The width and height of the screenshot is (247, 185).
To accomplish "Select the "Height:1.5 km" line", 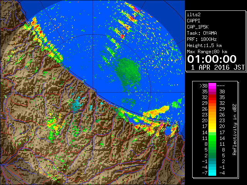I will click(x=204, y=45).
